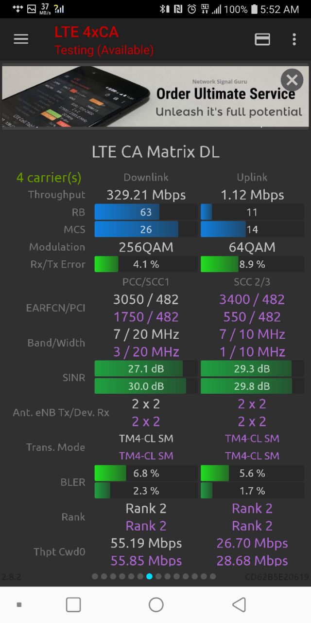Open recent apps with square button
The image size is (311, 623).
point(73,605)
